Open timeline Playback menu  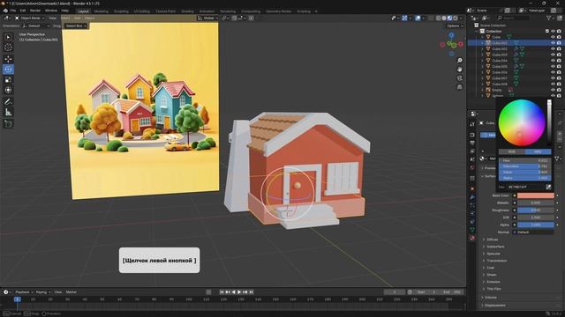coord(24,292)
